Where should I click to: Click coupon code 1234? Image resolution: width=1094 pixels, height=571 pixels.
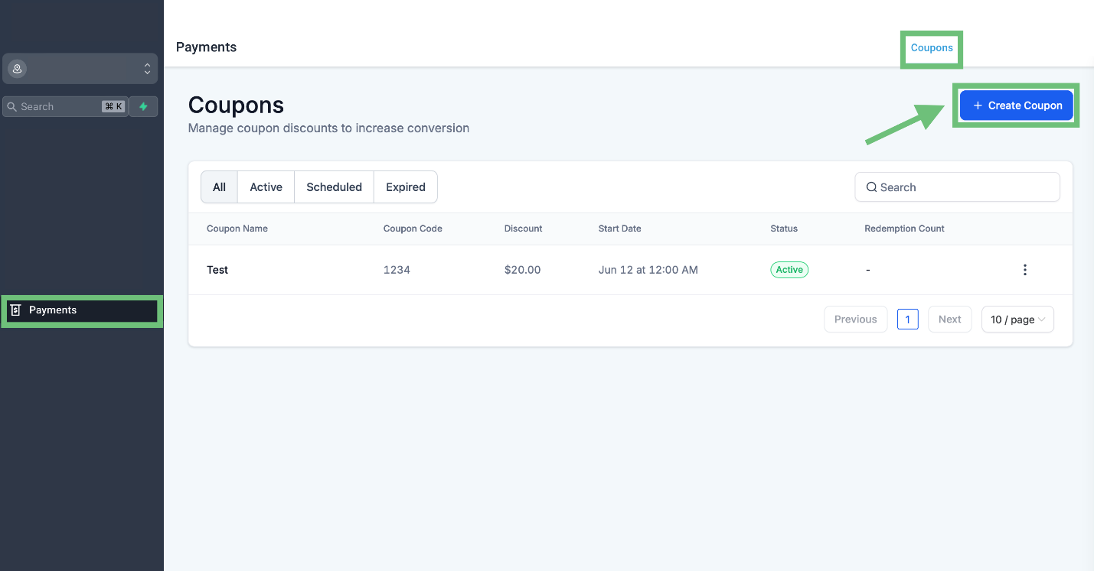click(397, 270)
